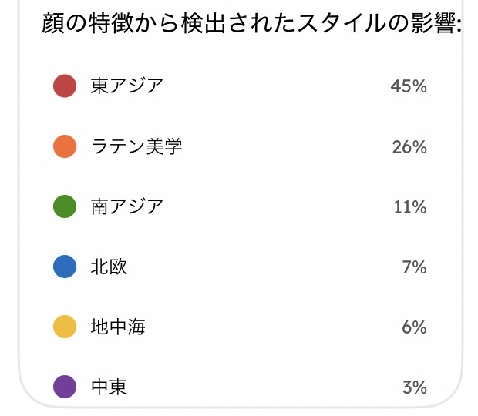Tap the 地中海 label
This screenshot has height=416, width=478.
coord(118,327)
